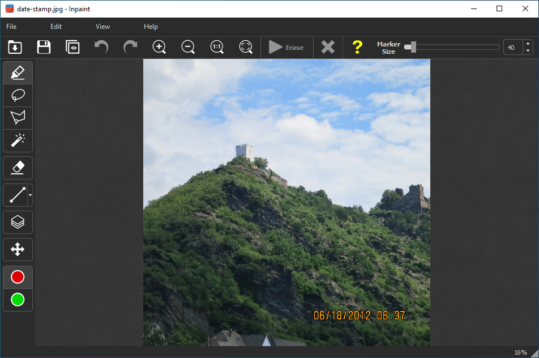Zoom in on the photo
This screenshot has width=539, height=358.
[x=159, y=47]
